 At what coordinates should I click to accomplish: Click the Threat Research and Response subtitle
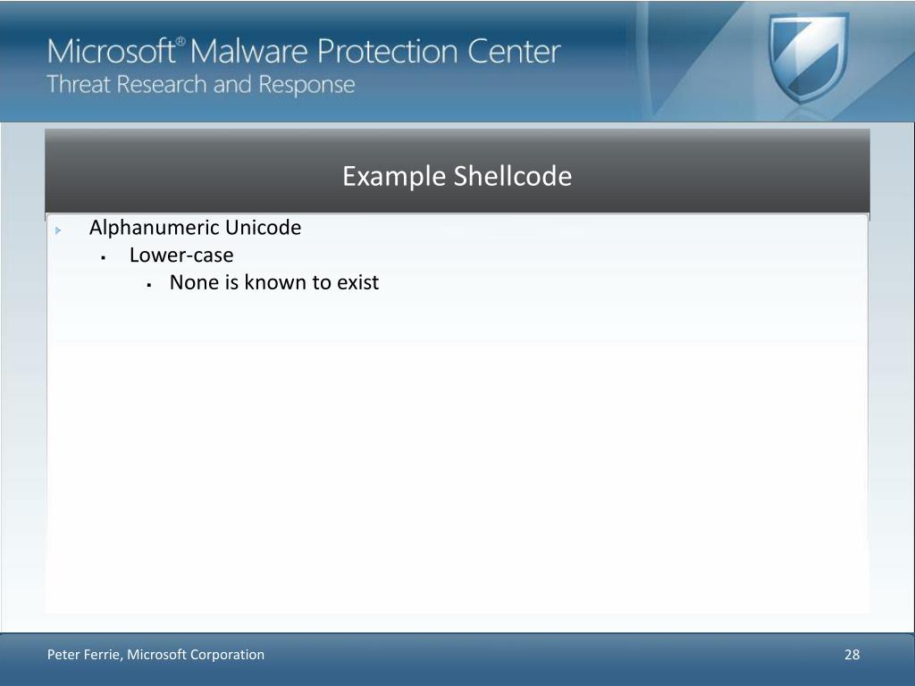coord(201,85)
